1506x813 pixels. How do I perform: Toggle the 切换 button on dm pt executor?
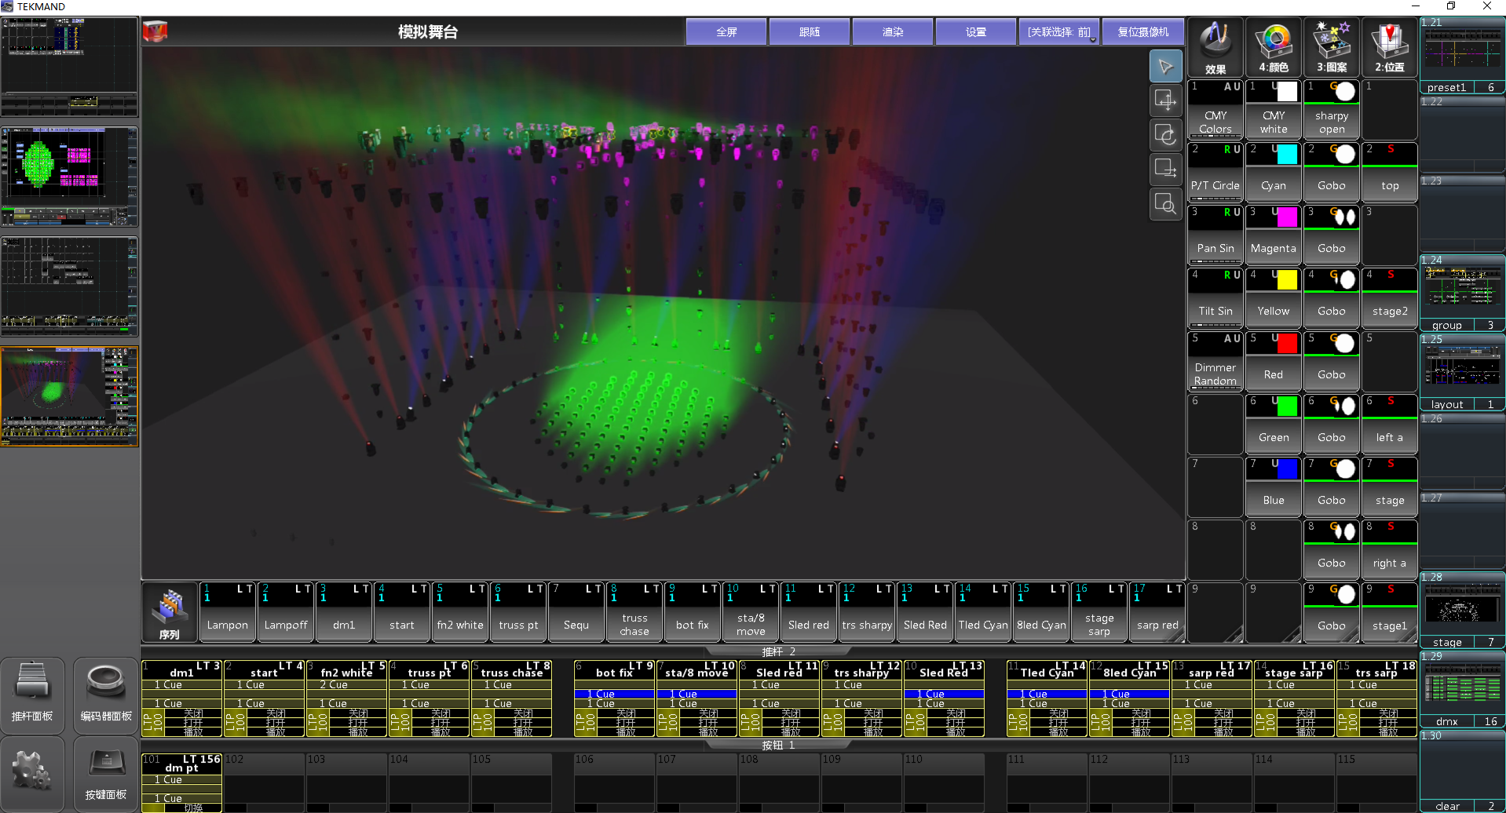(x=192, y=807)
